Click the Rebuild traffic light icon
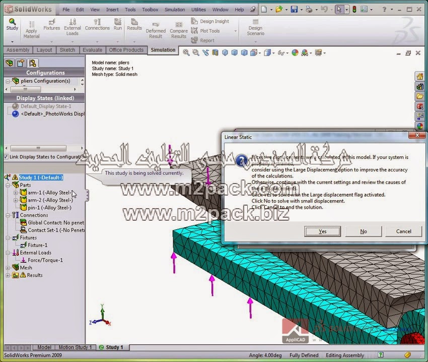This screenshot has height=362, width=428. 354,10
